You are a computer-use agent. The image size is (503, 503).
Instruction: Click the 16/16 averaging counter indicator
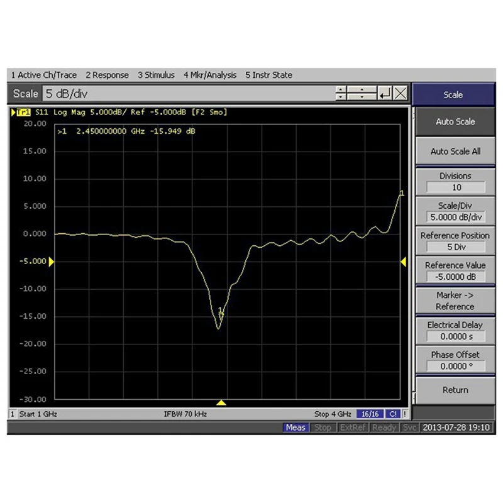pos(371,414)
